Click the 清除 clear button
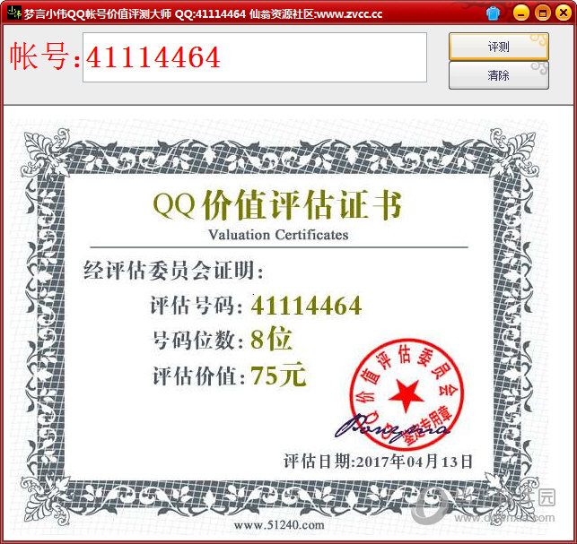 point(499,75)
